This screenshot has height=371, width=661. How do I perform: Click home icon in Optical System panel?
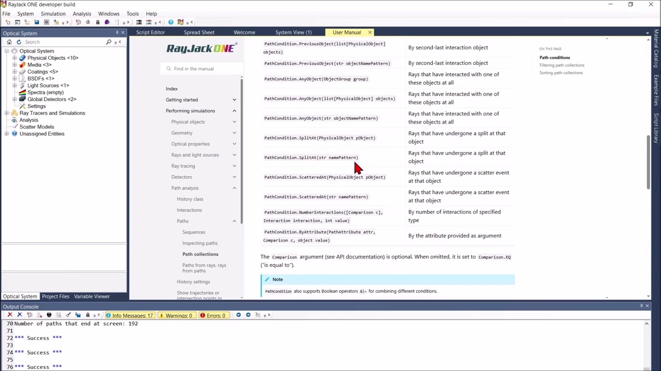pos(9,42)
